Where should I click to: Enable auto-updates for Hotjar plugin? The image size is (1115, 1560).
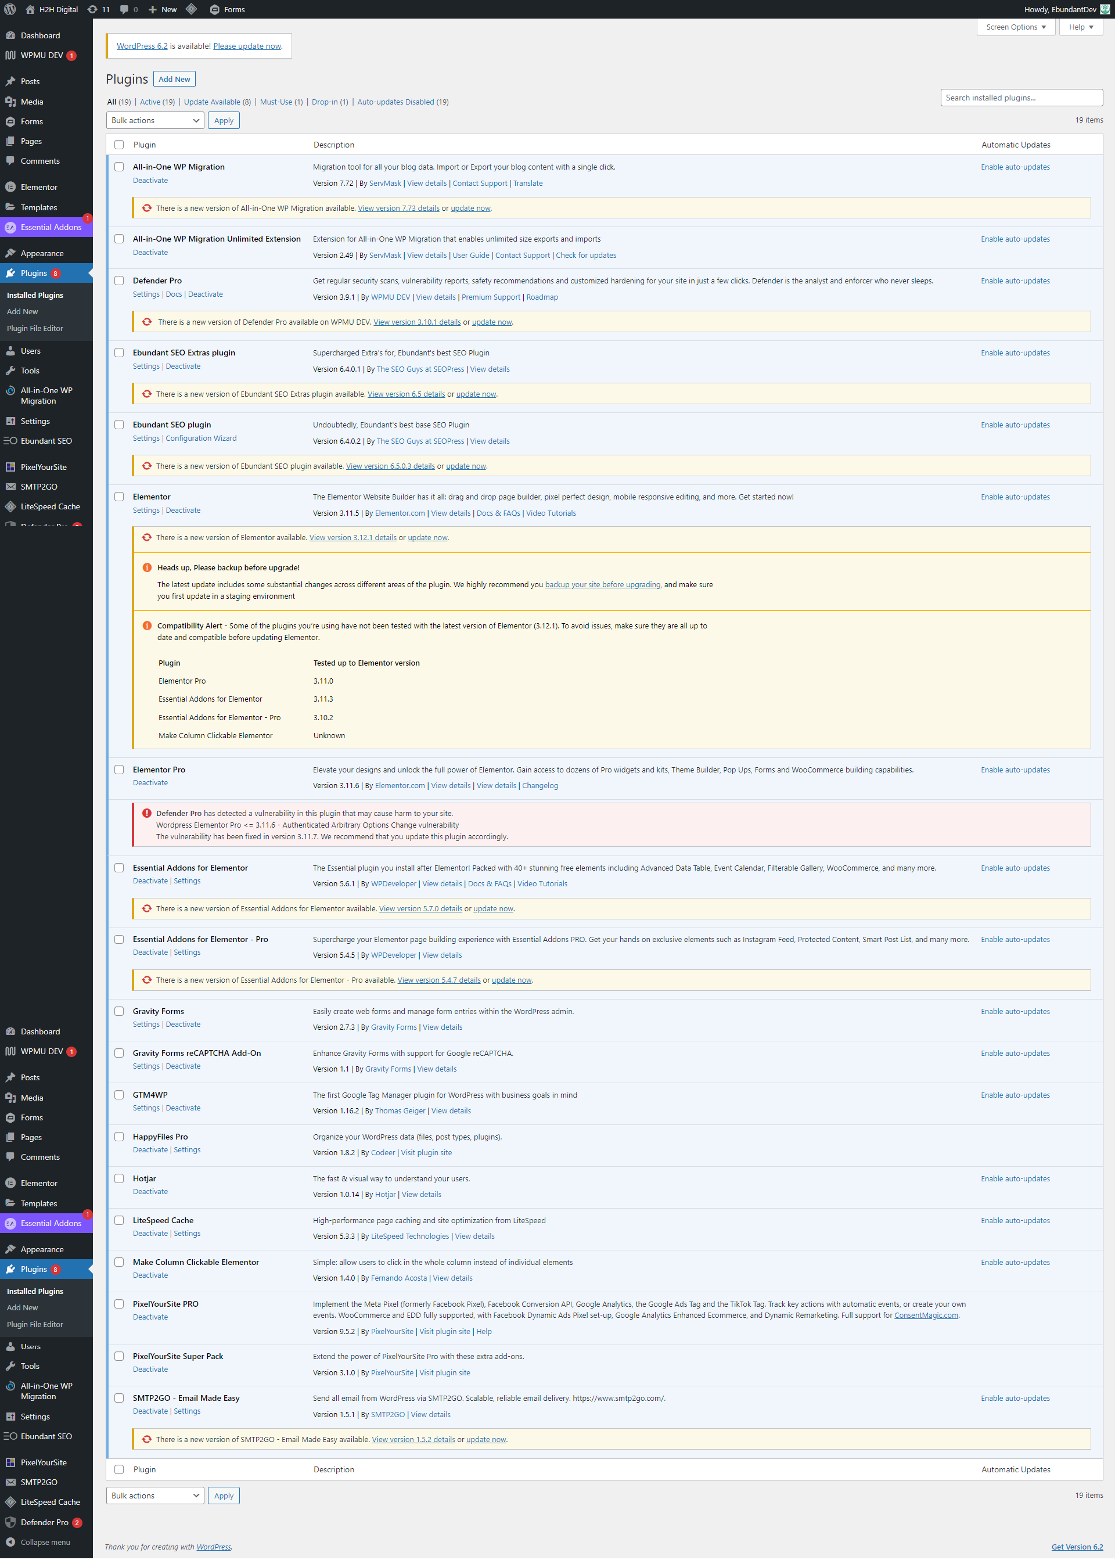[x=1015, y=1179]
